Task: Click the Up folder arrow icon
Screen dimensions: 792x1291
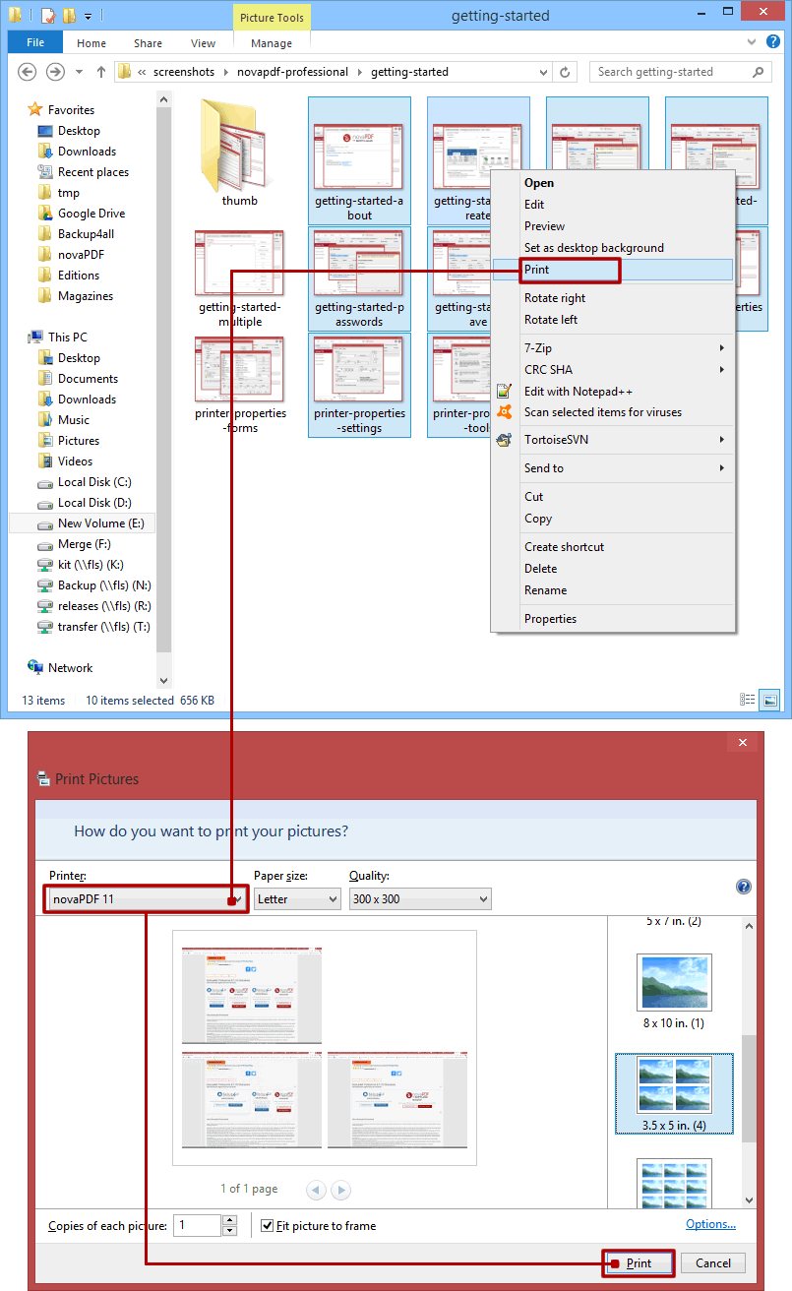Action: (x=100, y=72)
